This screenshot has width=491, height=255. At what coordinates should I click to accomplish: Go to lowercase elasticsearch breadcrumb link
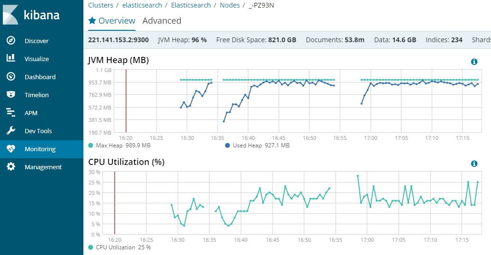click(142, 5)
